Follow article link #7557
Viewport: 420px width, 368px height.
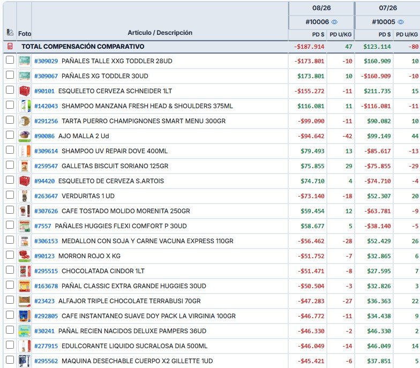coord(43,226)
